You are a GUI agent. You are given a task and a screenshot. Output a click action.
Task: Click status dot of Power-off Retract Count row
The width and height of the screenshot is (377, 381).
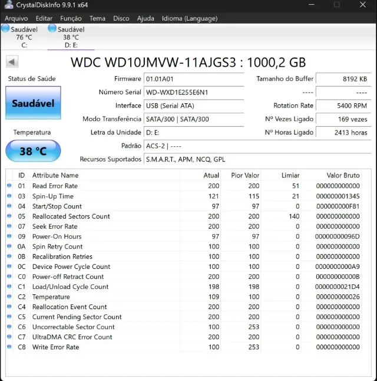(x=9, y=276)
